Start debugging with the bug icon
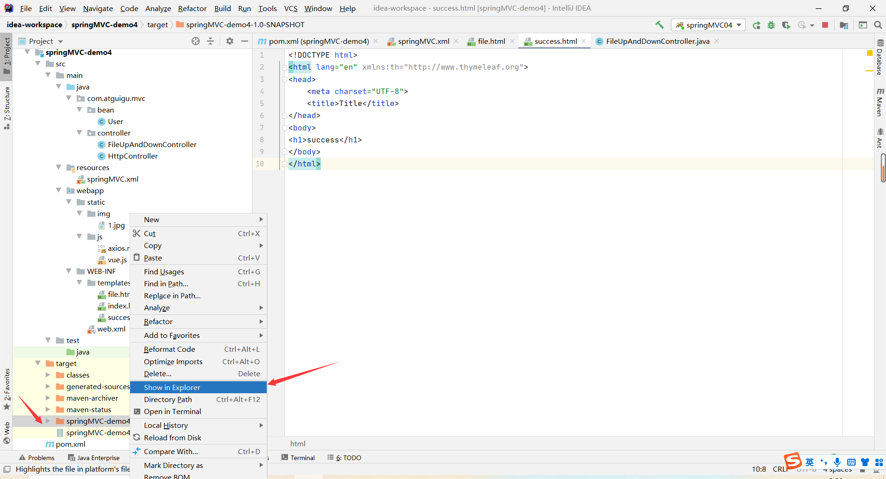Viewport: 886px width, 479px height. 771,25
